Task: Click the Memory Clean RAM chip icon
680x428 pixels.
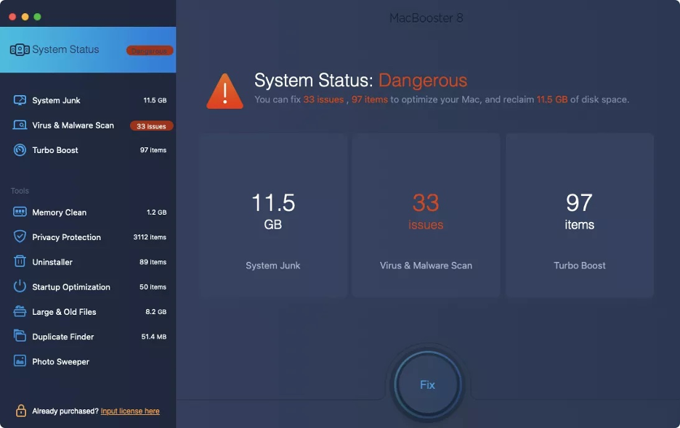Action: tap(20, 212)
